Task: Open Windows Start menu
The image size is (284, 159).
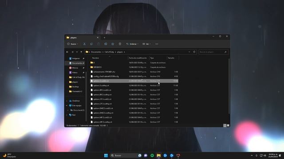Action: point(106,155)
